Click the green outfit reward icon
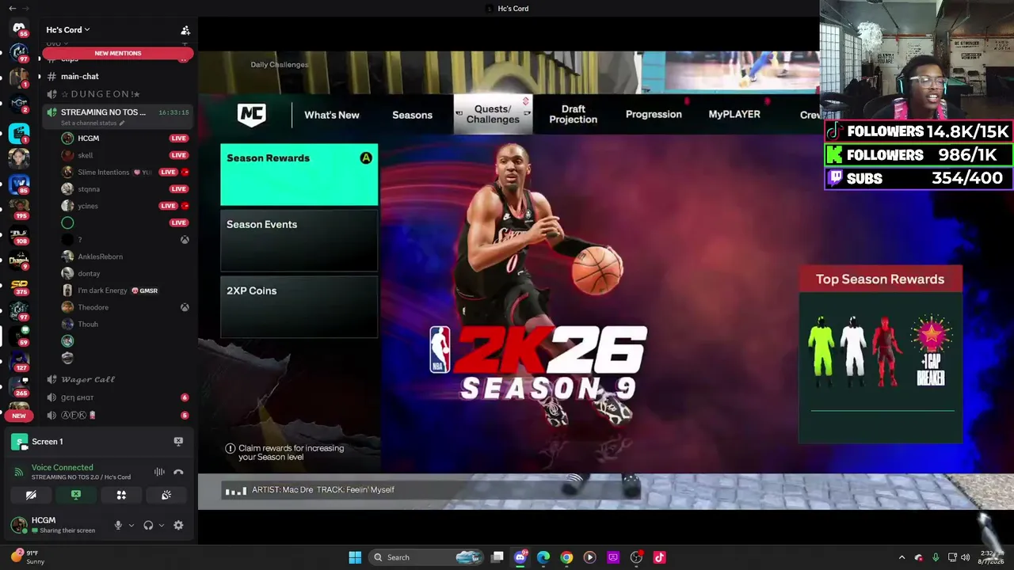The height and width of the screenshot is (570, 1014). coord(821,352)
